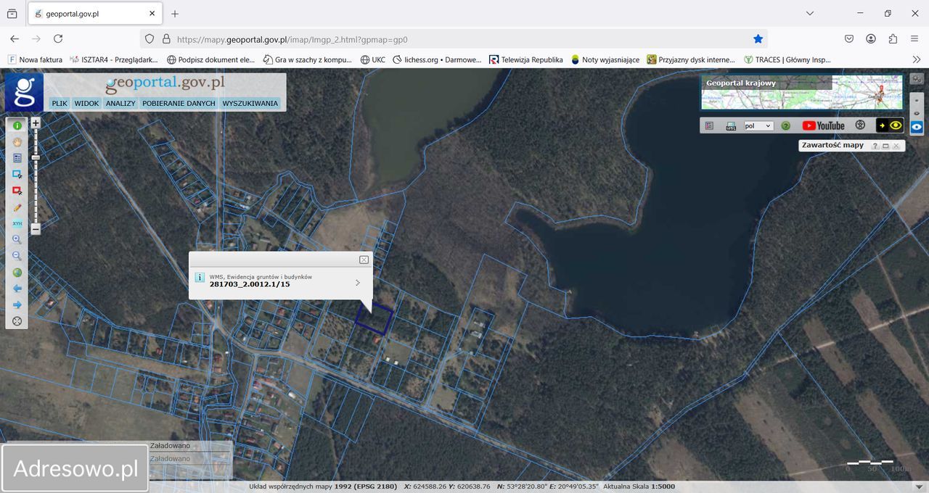Go to previous map view arrow
This screenshot has height=493, width=929.
pyautogui.click(x=17, y=289)
